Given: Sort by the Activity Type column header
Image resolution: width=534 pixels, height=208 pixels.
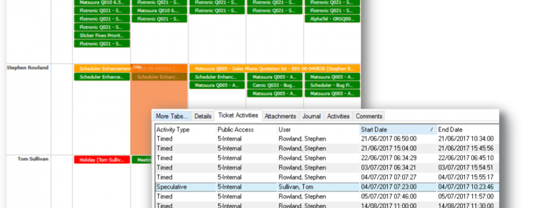Looking at the screenshot, I should 186,129.
